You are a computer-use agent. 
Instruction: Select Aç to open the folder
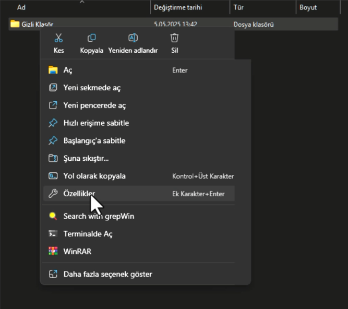[x=68, y=70]
